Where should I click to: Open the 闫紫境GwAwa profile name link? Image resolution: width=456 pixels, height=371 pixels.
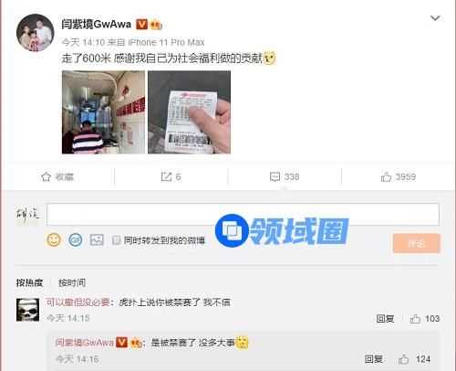tap(96, 25)
